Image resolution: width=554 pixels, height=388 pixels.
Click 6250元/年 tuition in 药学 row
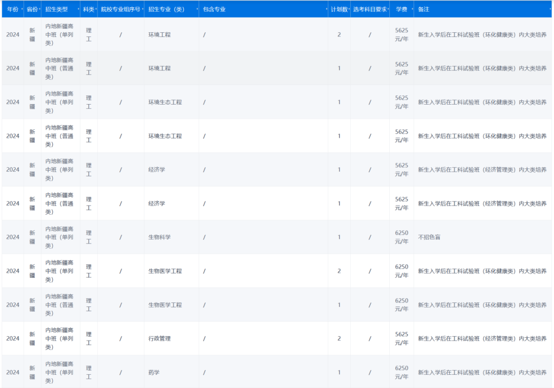[x=401, y=373]
